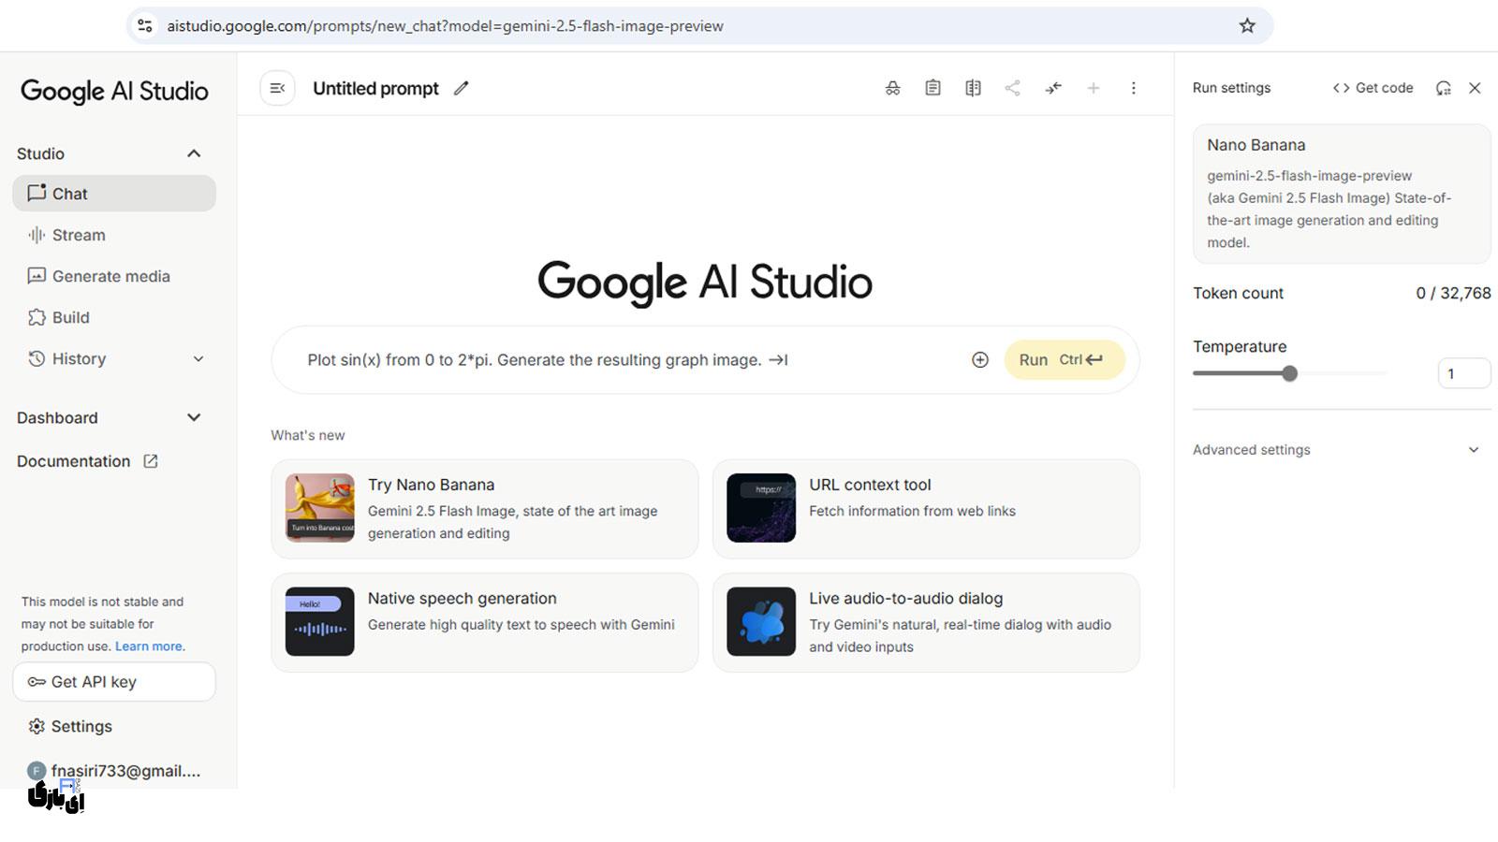Click the three-dot more options icon
The width and height of the screenshot is (1498, 842).
tap(1133, 89)
